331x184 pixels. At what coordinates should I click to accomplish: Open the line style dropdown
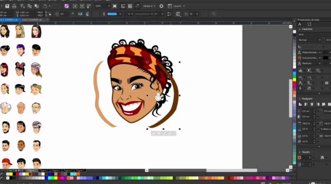[x=144, y=14]
